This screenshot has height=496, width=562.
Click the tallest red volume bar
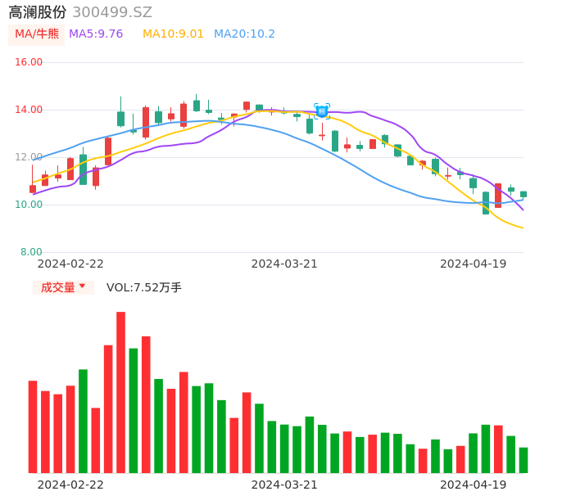pyautogui.click(x=120, y=392)
